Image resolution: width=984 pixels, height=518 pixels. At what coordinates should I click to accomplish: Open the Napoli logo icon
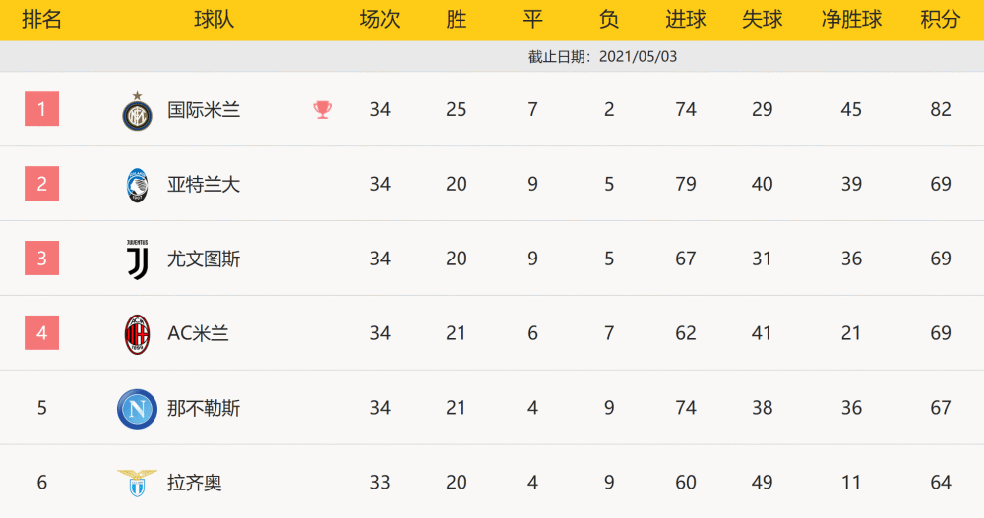tap(137, 409)
